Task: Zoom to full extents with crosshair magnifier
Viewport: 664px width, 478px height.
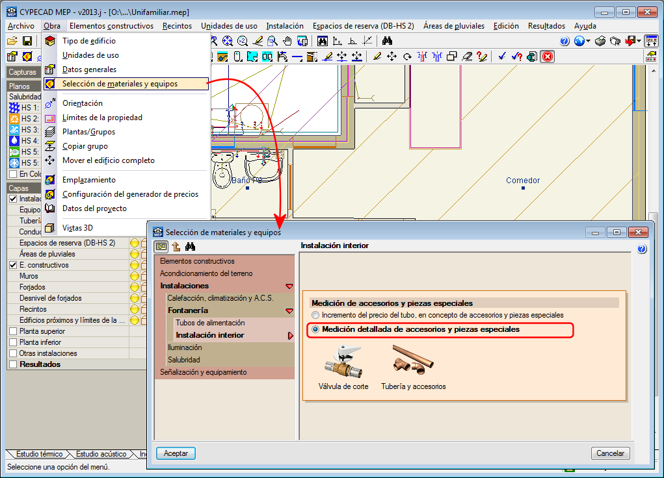Action: (228, 41)
